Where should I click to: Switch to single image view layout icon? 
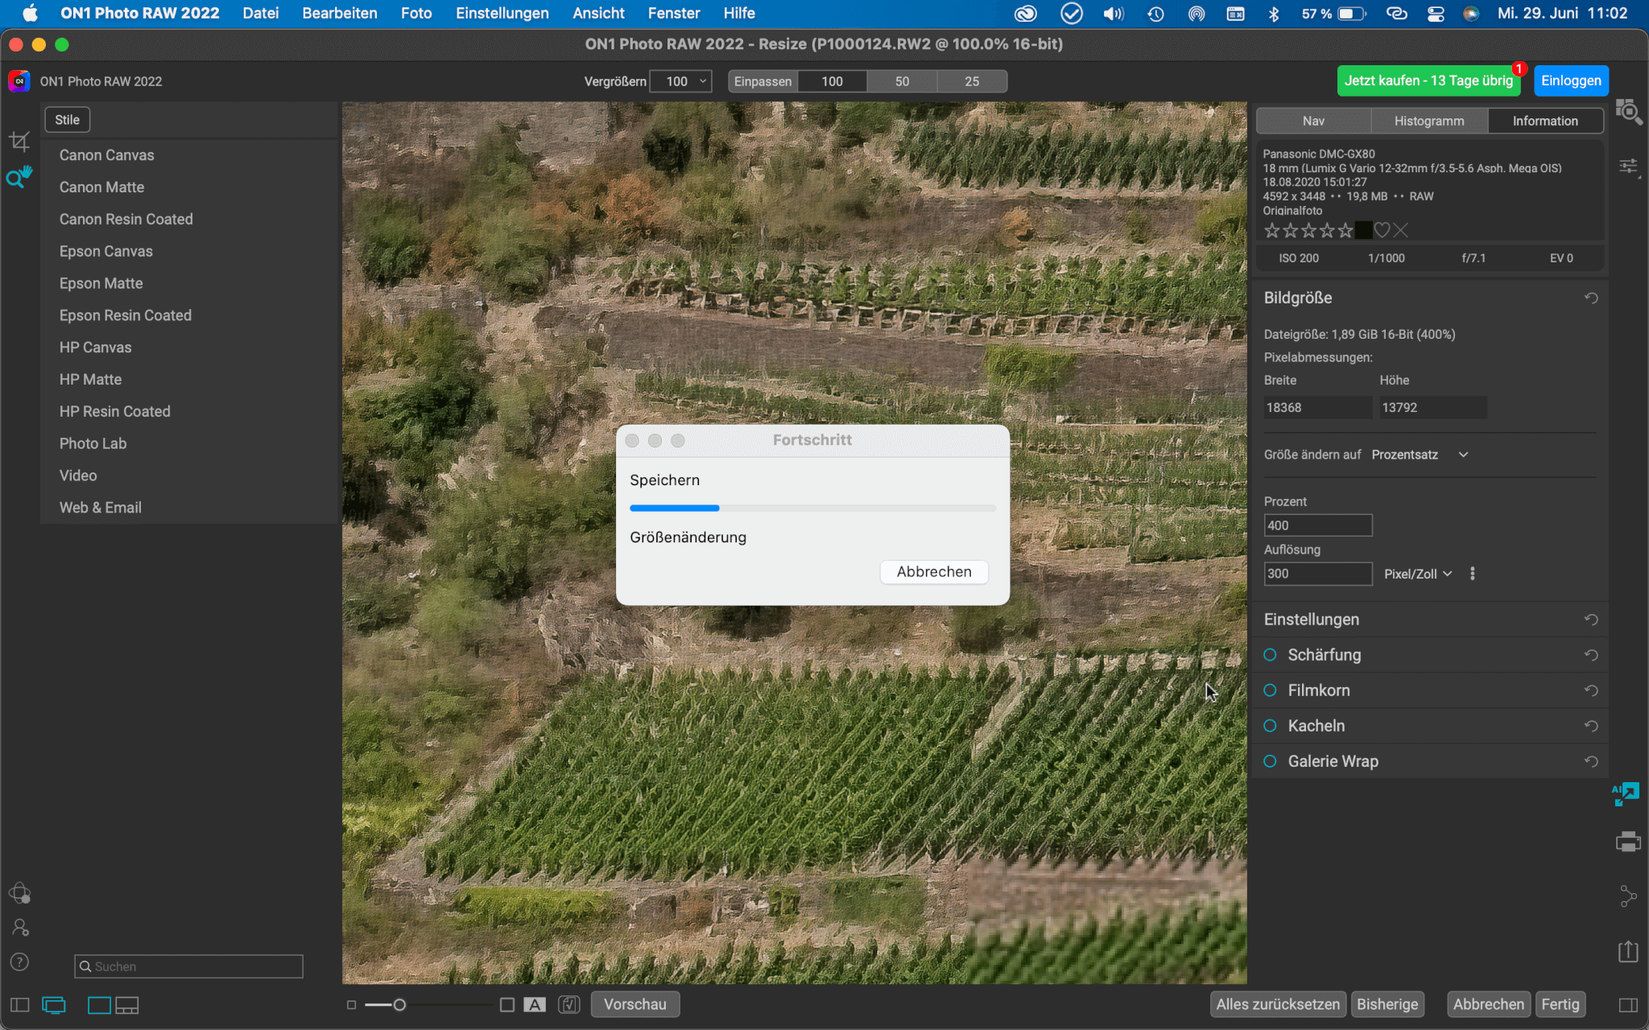point(99,1005)
